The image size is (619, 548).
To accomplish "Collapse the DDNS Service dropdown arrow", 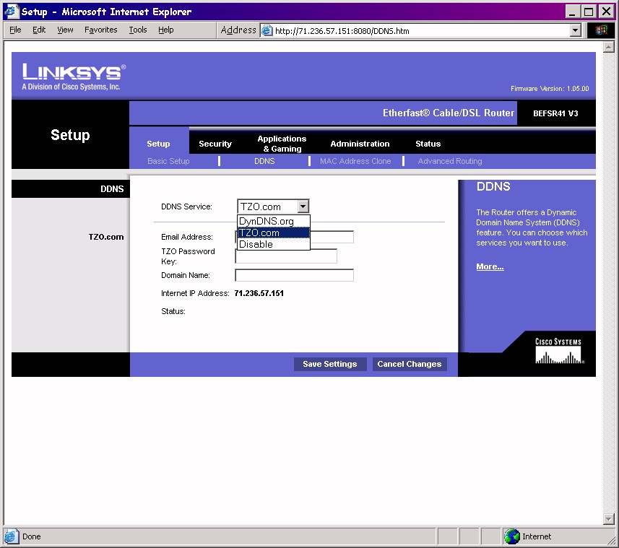I will (303, 206).
